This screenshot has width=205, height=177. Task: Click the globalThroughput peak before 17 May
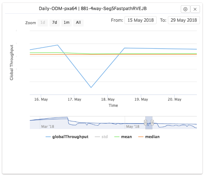[x=58, y=45]
